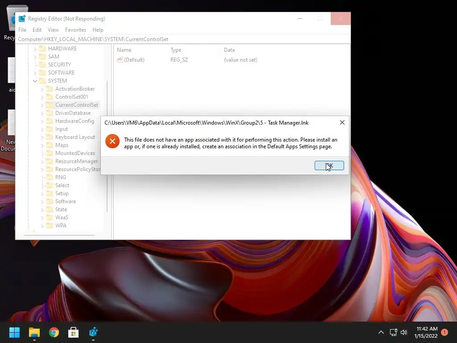
Task: Select the SYSTEM folder icon
Action: click(x=42, y=80)
